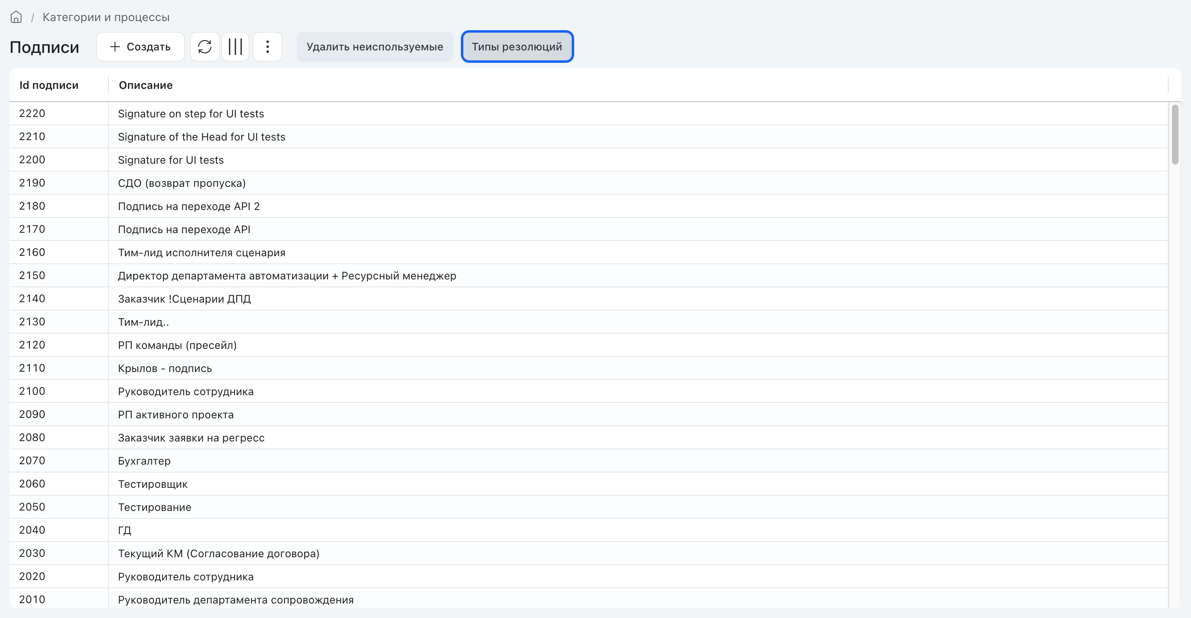Click the Id cell 2020
1191x618 pixels.
[59, 576]
